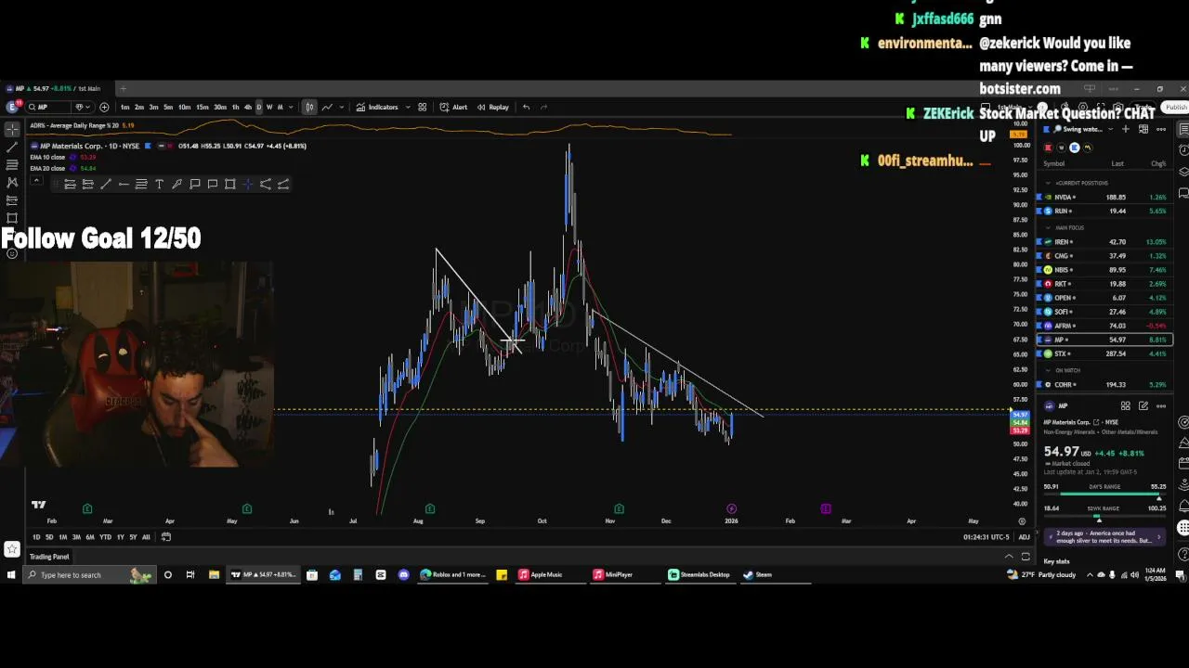Pick the rectangle tool in floating drawing toolbar
The image size is (1189, 668).
pyautogui.click(x=230, y=184)
